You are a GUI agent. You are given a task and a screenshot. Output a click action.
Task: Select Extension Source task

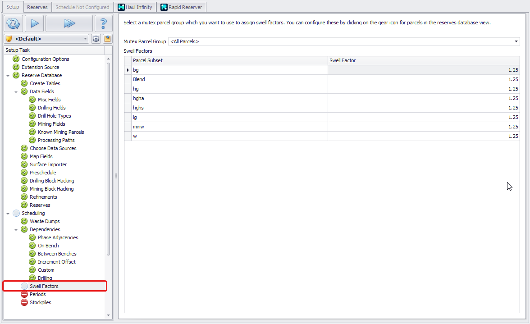(x=40, y=67)
